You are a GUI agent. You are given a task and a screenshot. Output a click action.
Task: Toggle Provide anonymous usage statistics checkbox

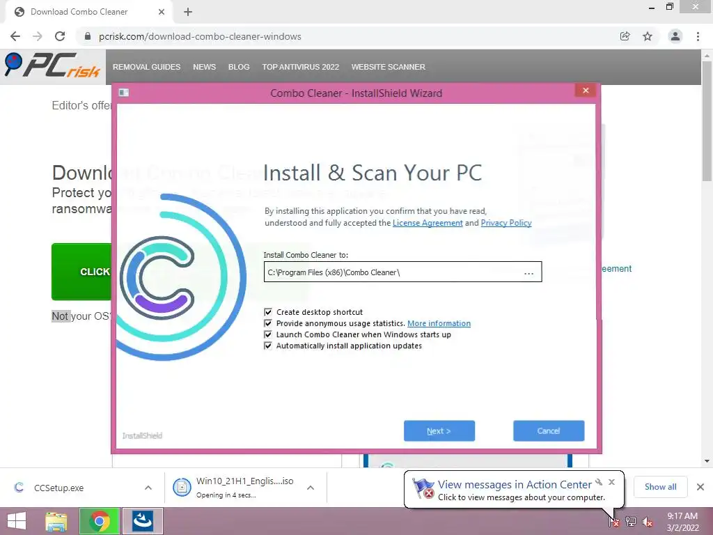tap(268, 323)
